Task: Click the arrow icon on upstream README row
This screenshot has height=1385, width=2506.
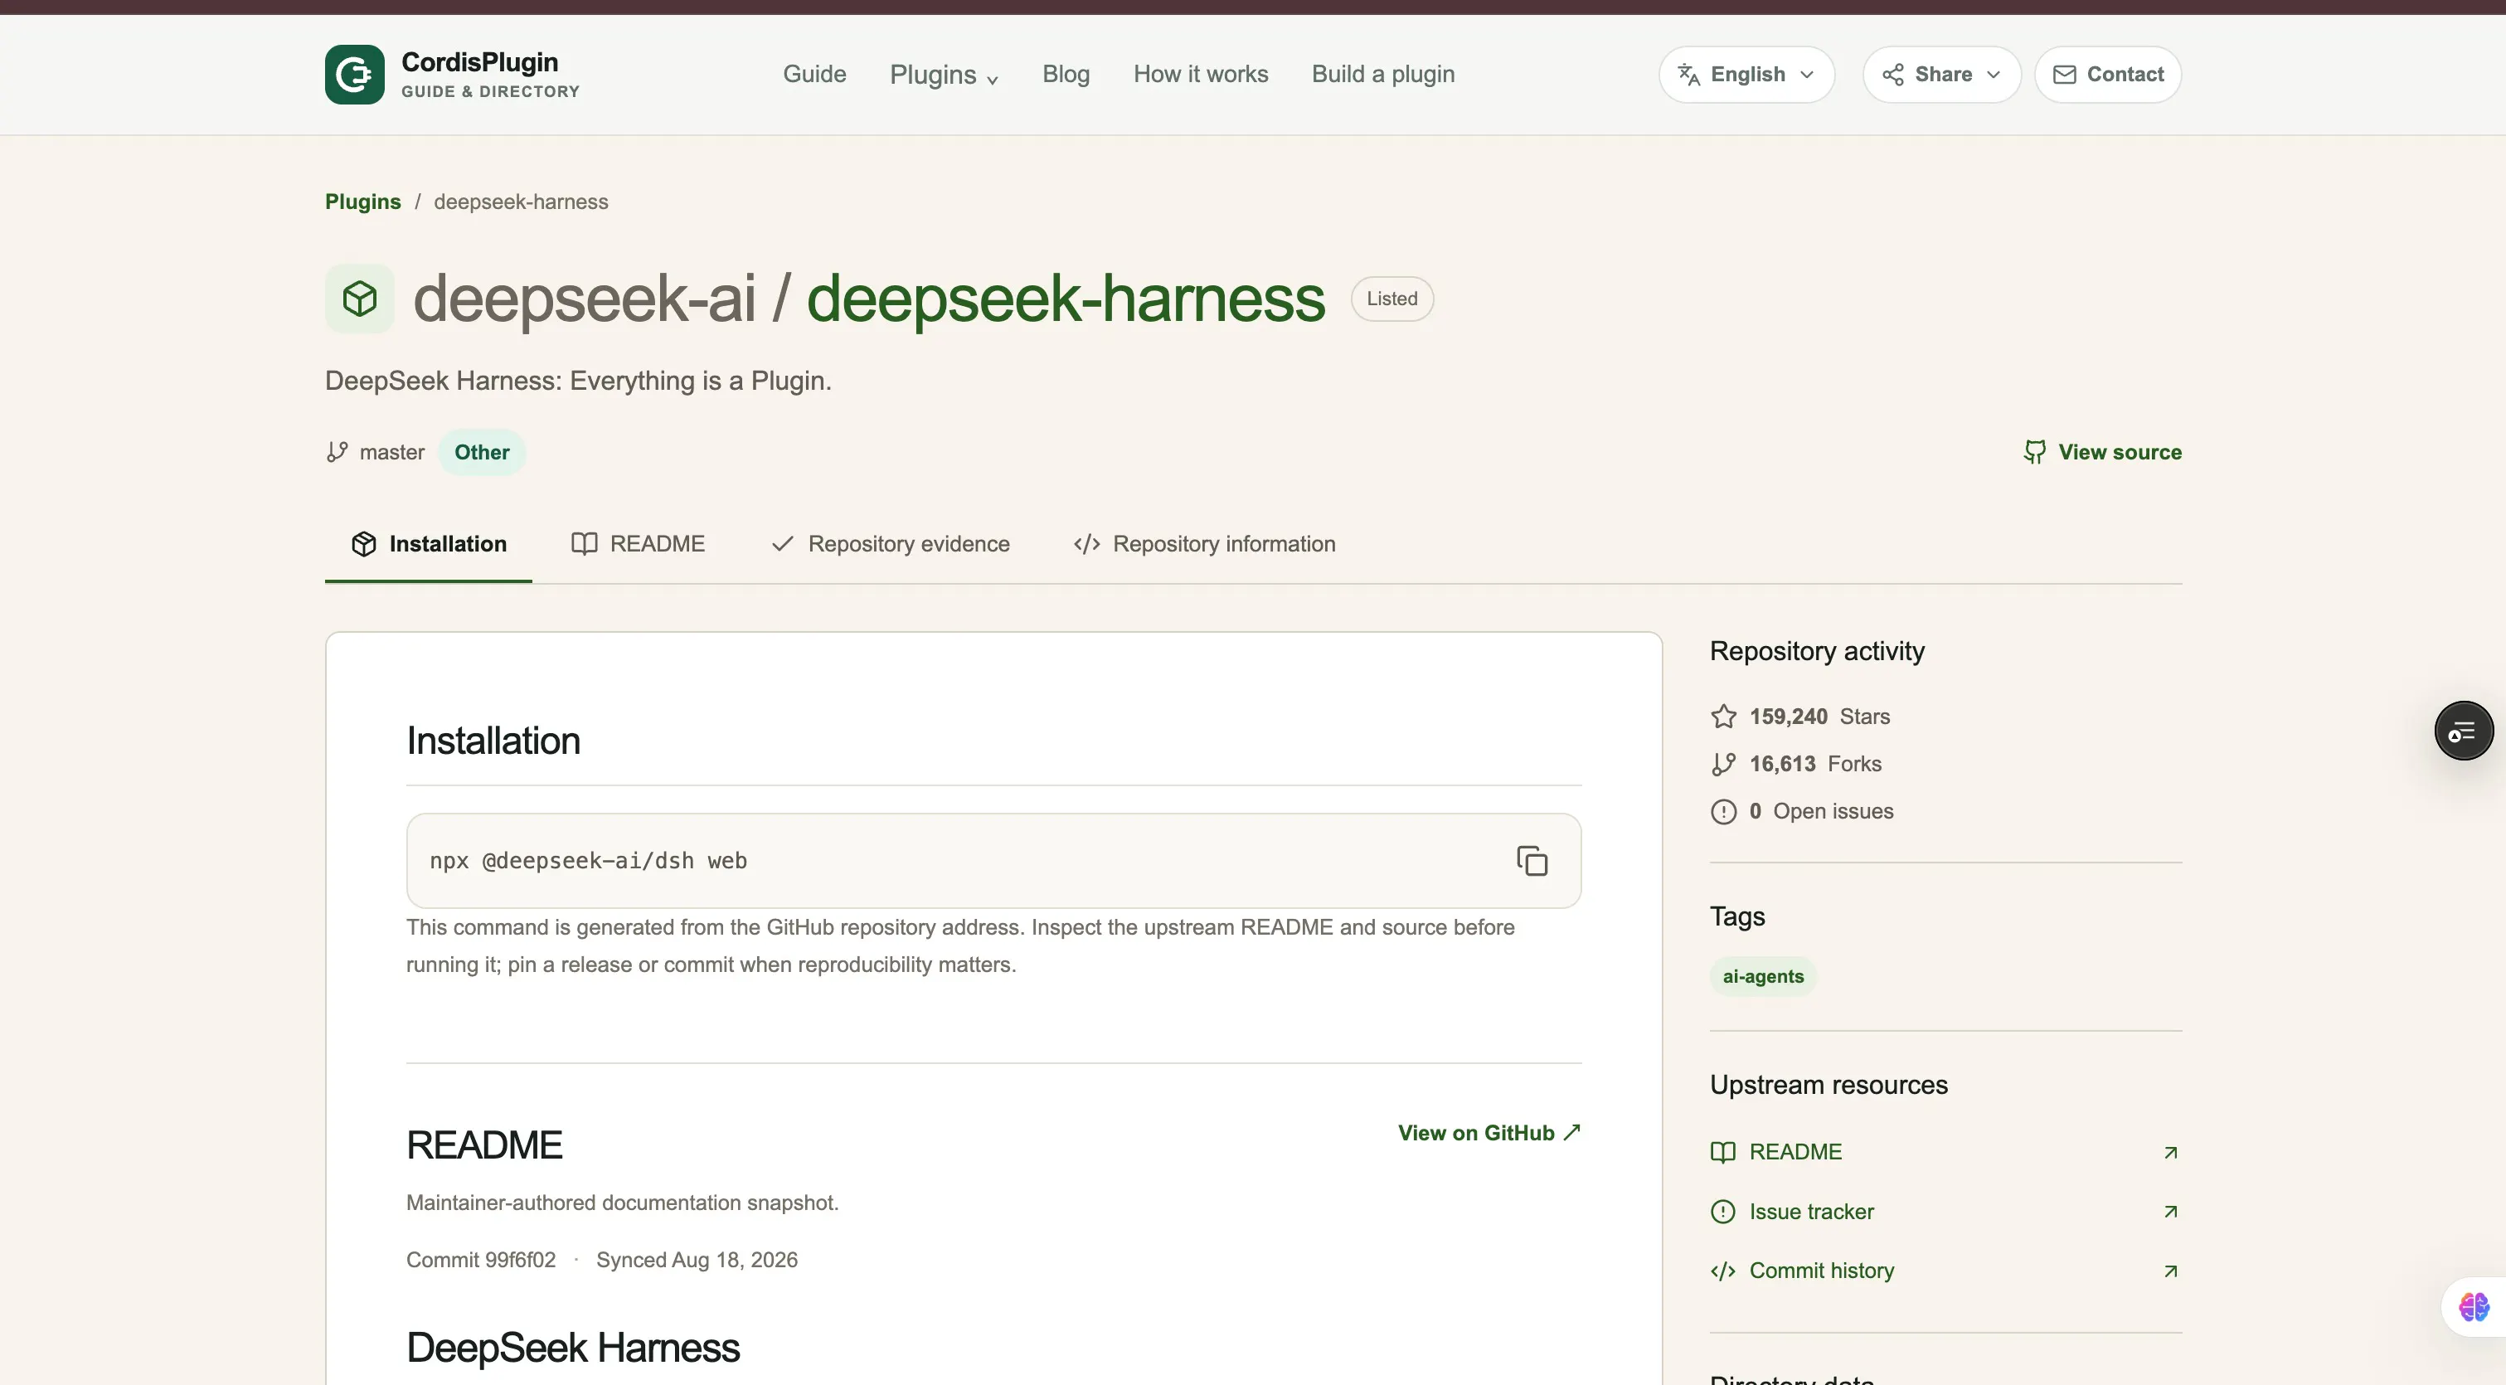Action: [x=2170, y=1153]
